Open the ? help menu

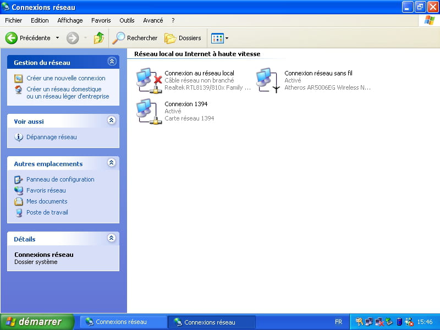pyautogui.click(x=173, y=20)
